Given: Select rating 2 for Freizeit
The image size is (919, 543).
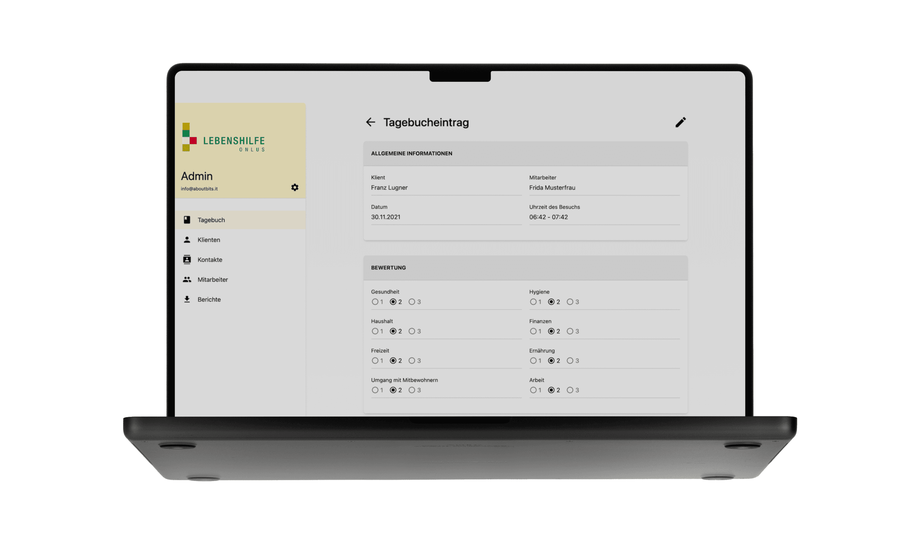Looking at the screenshot, I should (393, 361).
